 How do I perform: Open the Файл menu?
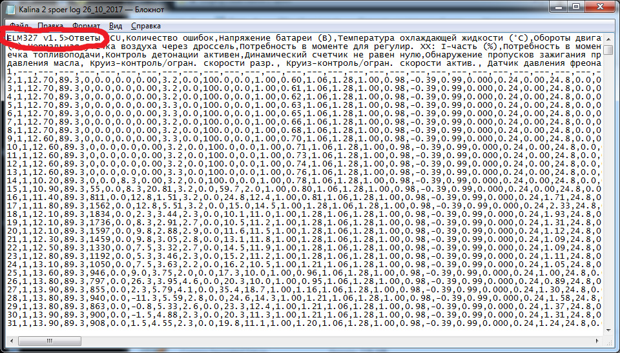point(19,26)
